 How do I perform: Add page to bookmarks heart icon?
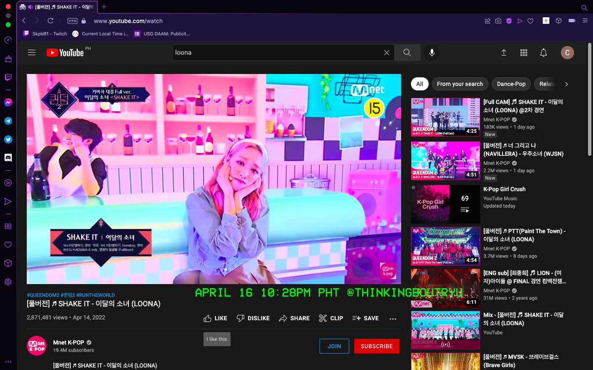[x=530, y=21]
